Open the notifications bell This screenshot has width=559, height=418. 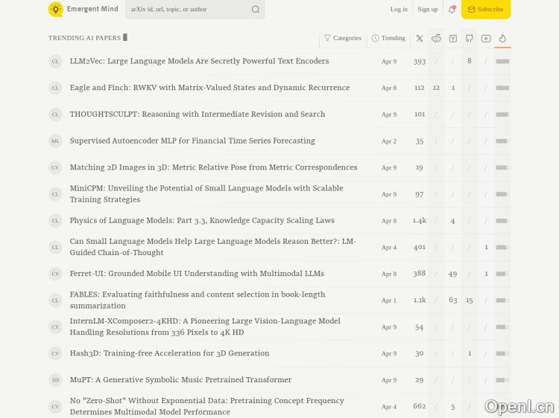click(452, 9)
